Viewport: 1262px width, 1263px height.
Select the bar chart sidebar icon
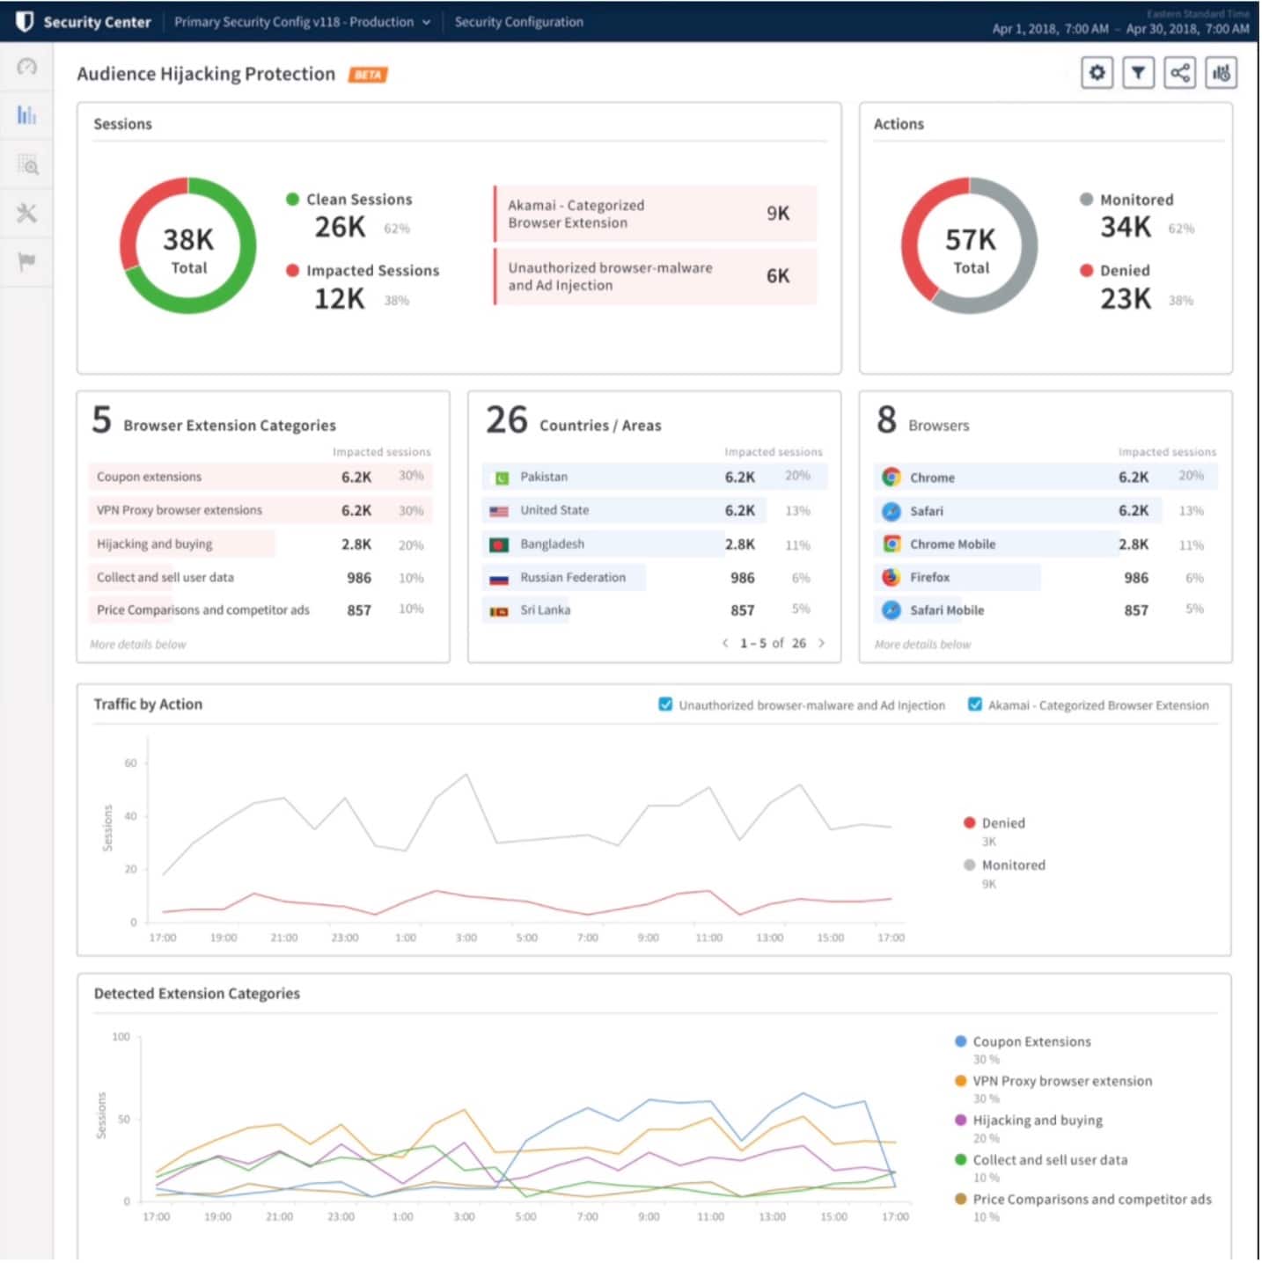27,115
